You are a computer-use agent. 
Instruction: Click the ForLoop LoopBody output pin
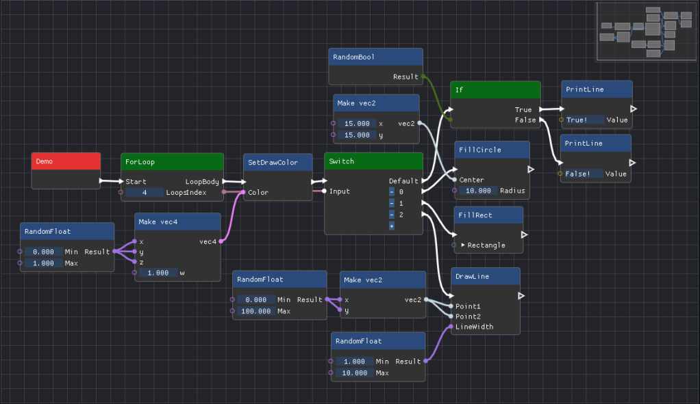pos(224,181)
